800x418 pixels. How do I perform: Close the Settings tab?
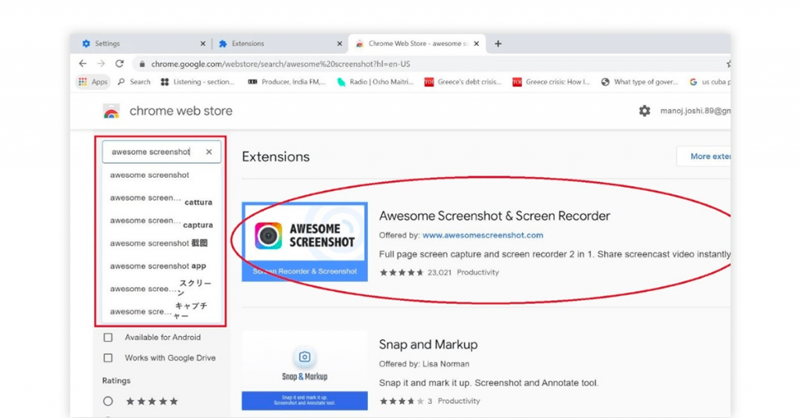(x=202, y=44)
